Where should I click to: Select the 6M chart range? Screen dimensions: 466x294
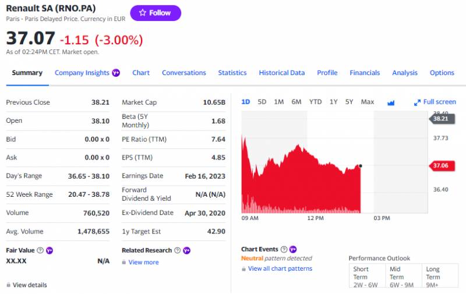[296, 102]
